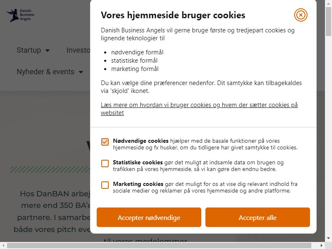
Task: Close the cookie dialog with the X icon
Action: click(x=300, y=15)
